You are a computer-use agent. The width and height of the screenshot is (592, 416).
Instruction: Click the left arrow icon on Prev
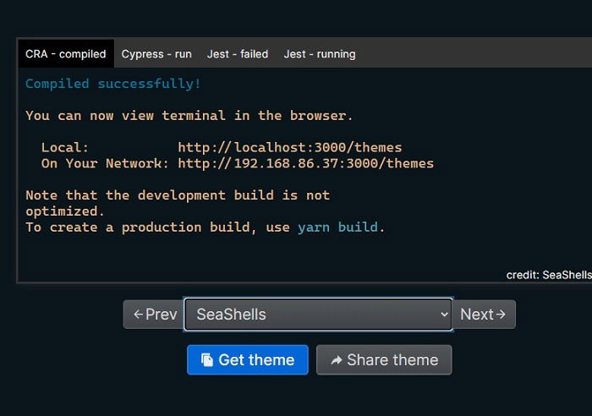tap(138, 314)
